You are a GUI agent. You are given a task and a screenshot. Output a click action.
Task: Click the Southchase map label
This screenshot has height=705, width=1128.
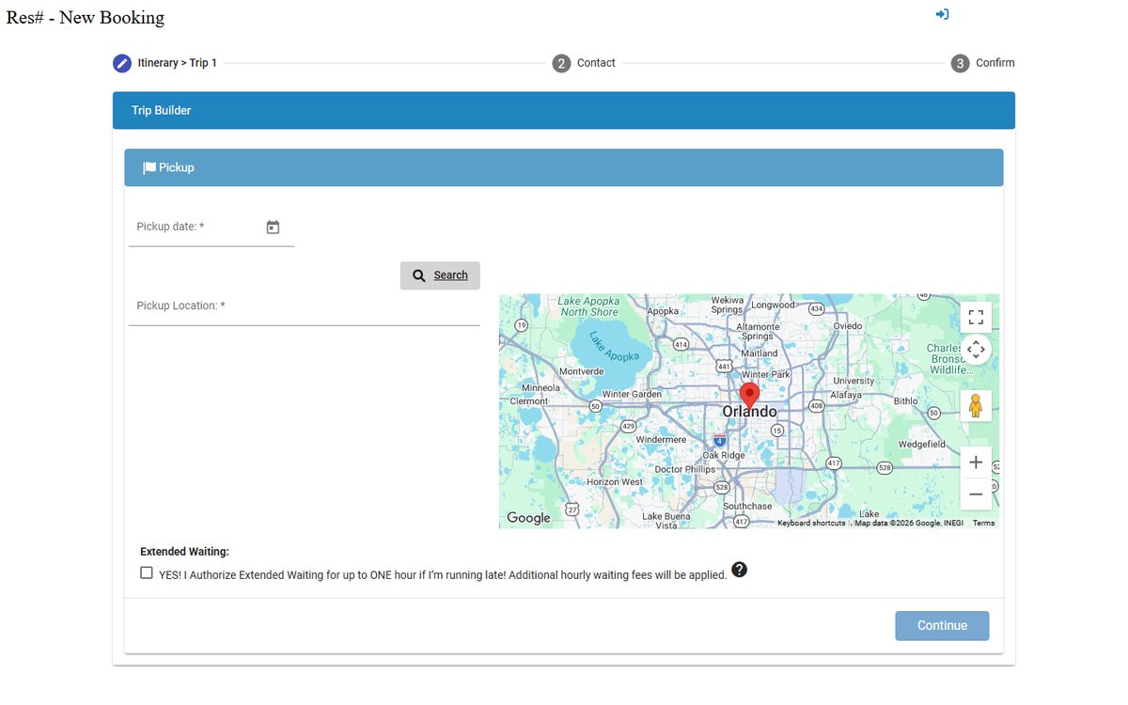click(747, 506)
